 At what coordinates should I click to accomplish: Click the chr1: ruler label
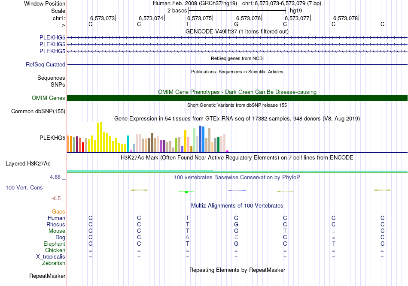(x=59, y=18)
